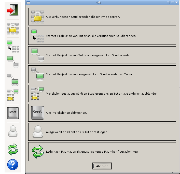Close the Help dialog window
This screenshot has height=174, width=180.
coord(176,2)
